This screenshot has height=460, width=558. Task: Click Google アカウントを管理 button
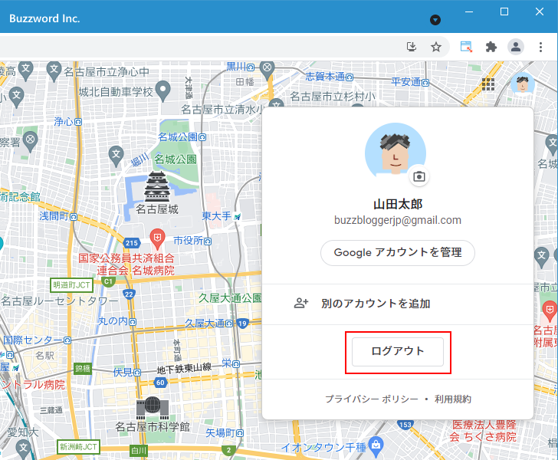click(398, 253)
